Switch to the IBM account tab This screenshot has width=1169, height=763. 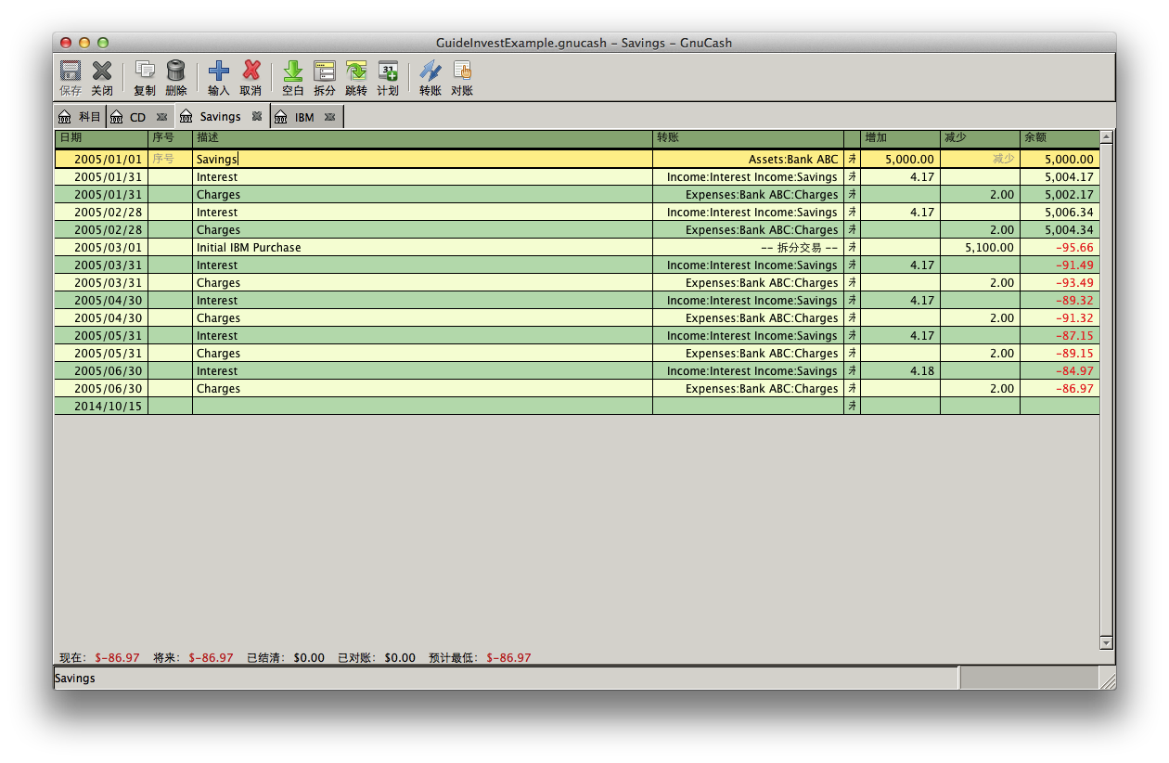point(304,117)
